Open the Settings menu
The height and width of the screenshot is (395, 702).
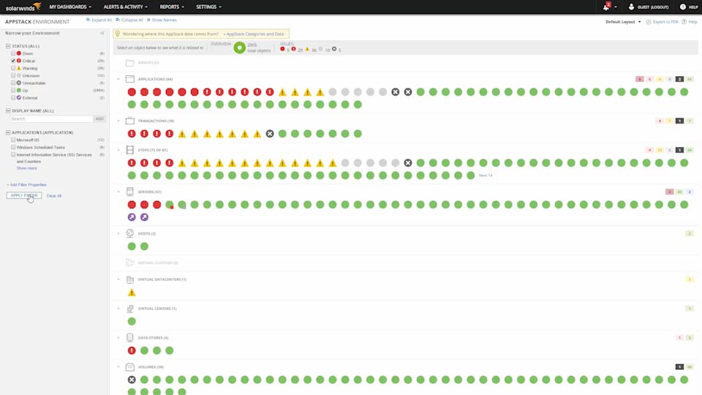click(x=208, y=7)
